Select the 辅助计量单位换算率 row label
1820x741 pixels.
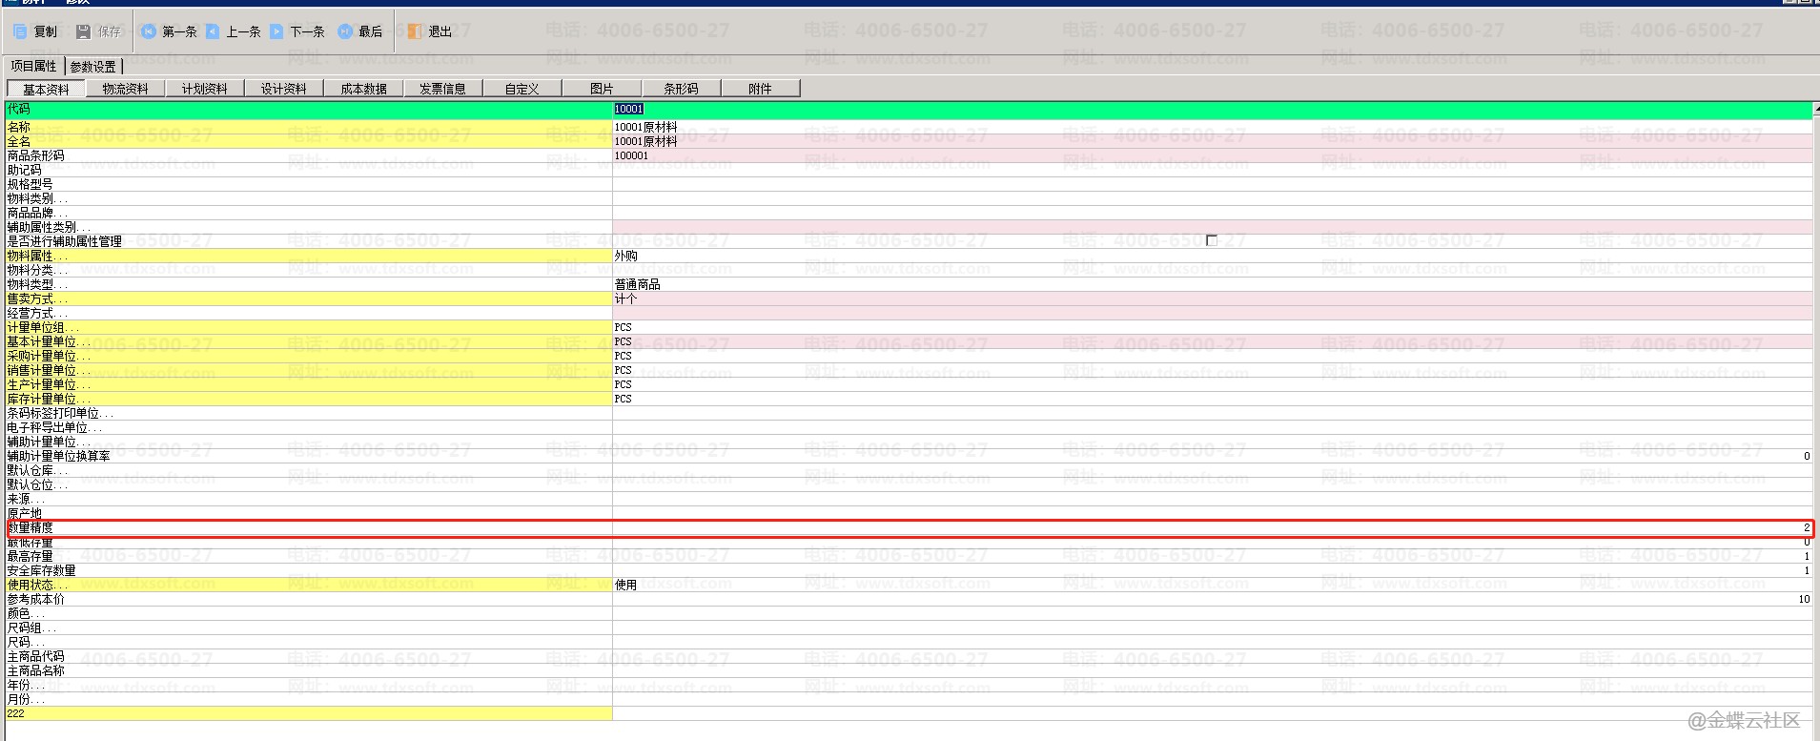[x=59, y=456]
